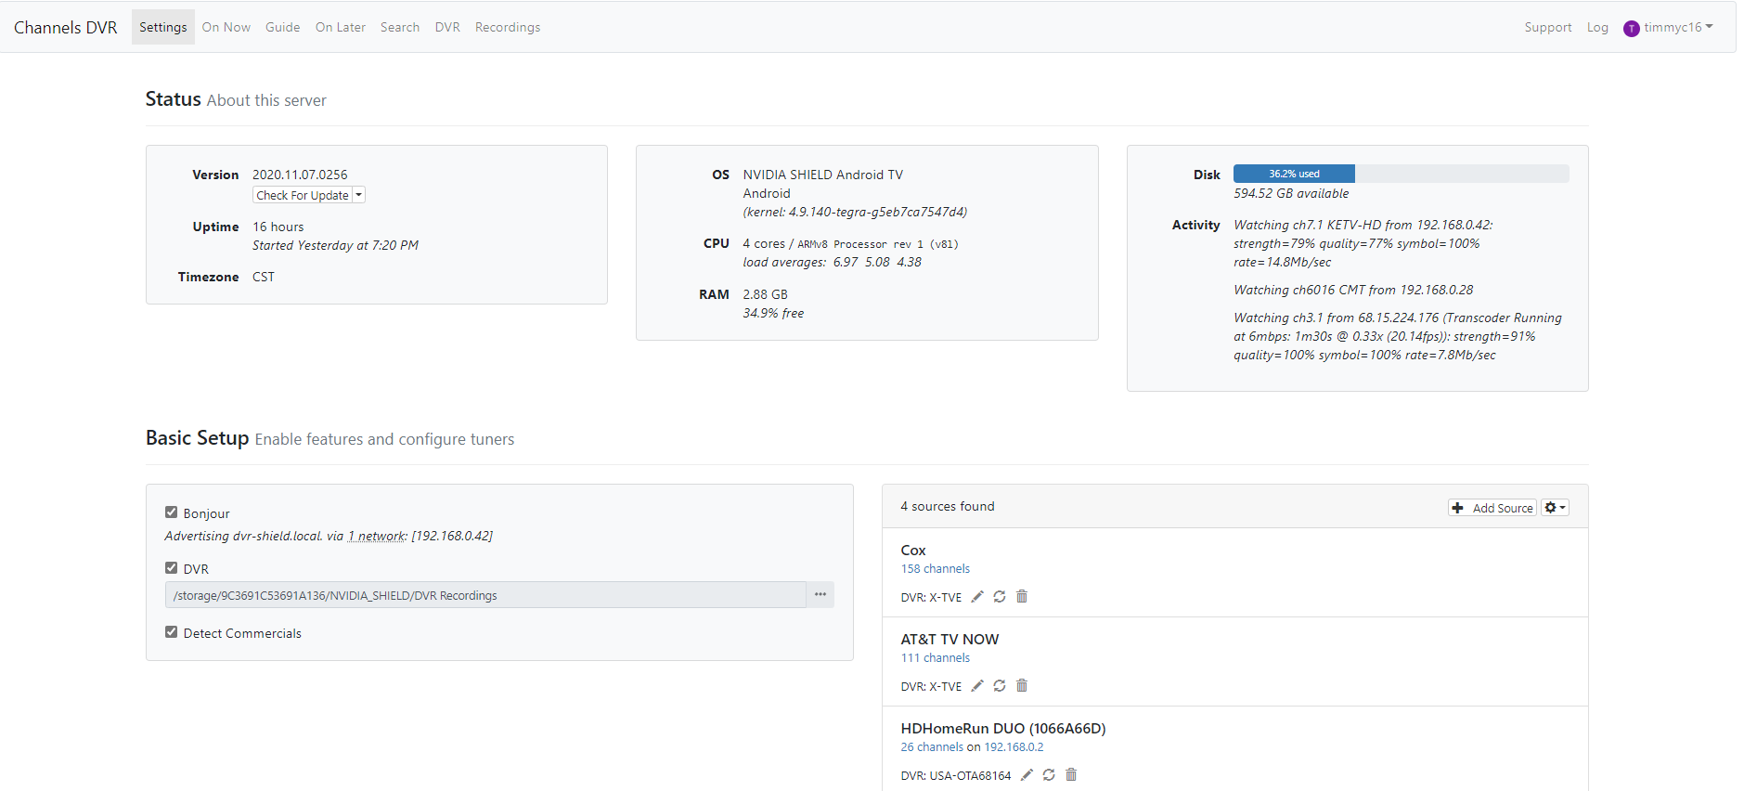This screenshot has height=791, width=1744.
Task: Click the disk usage progress bar
Action: click(1400, 174)
